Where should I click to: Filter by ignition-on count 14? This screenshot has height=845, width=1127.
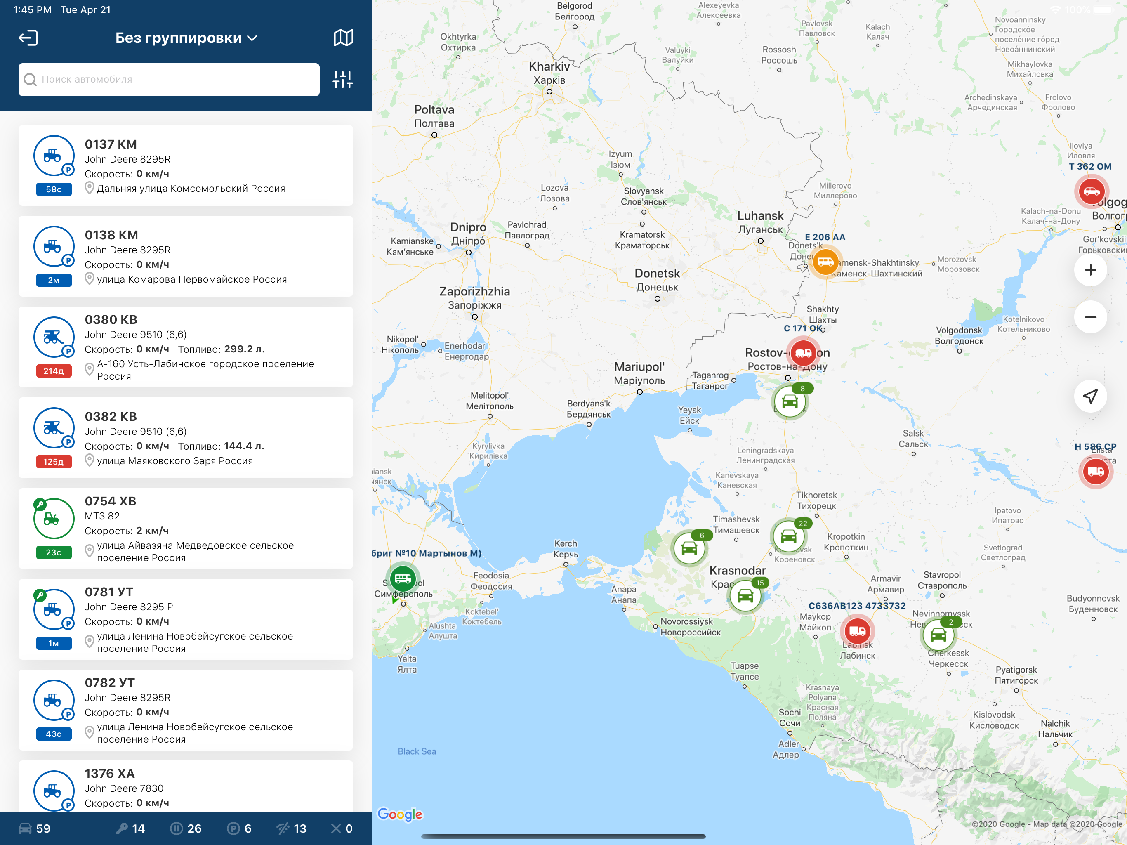(130, 828)
